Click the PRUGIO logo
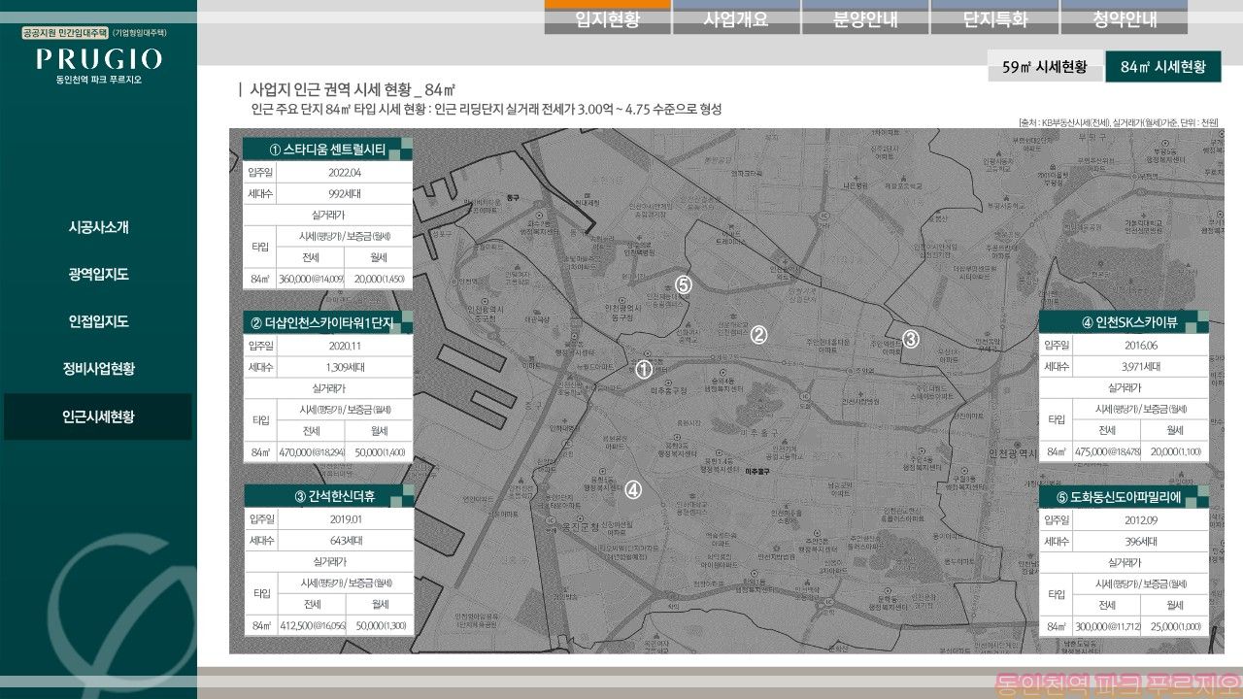1243x699 pixels. click(x=98, y=61)
